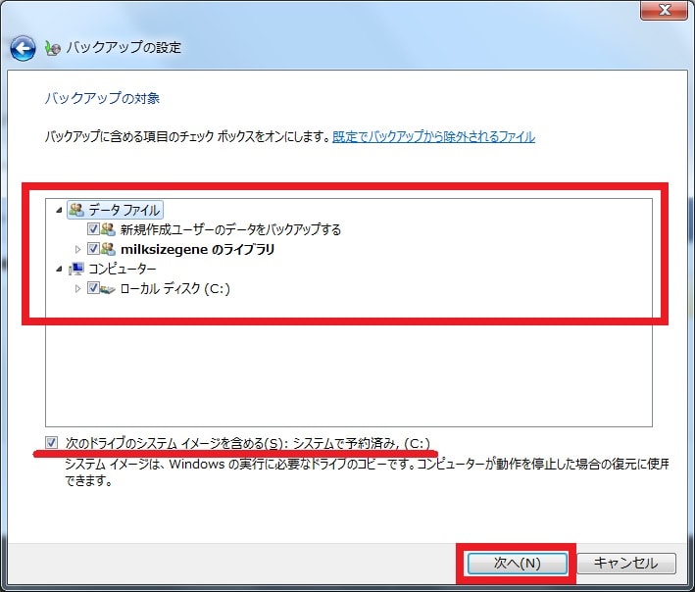The width and height of the screenshot is (695, 592).
Task: Expand the ローカル ディスク (C:) node
Action: click(77, 289)
